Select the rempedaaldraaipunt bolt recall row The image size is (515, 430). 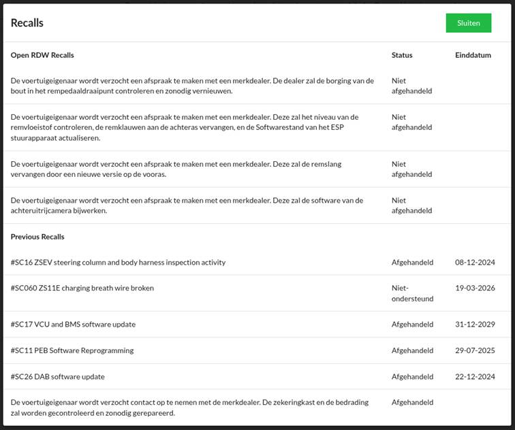(x=257, y=86)
